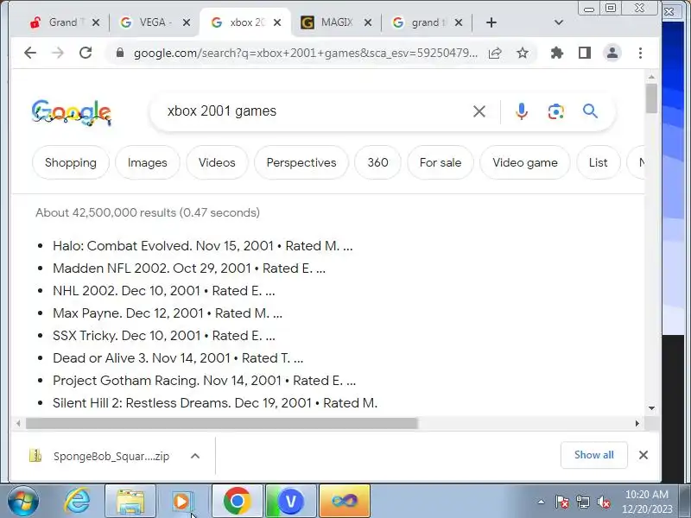Click the blue magnifier search button
This screenshot has width=691, height=518.
(x=590, y=111)
